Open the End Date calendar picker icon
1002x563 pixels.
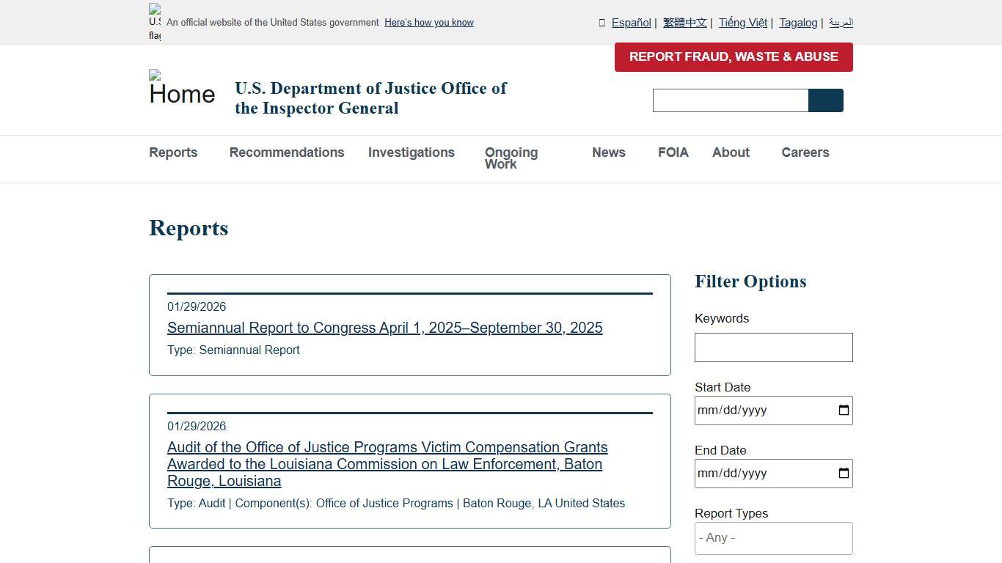click(844, 474)
